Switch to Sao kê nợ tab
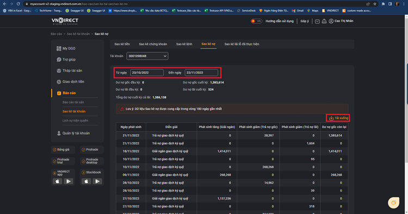 pos(208,44)
